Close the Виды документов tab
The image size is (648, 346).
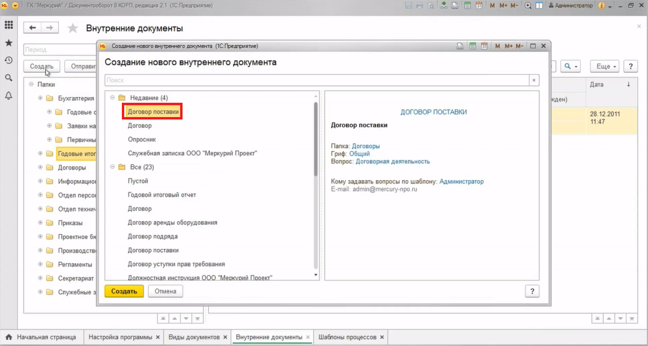pos(226,337)
